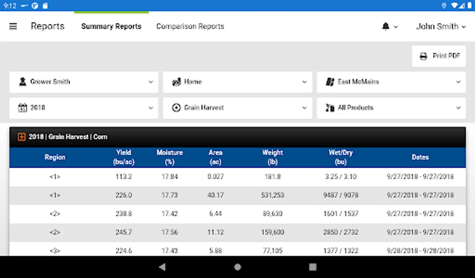Click the moisture value 17.56
The image size is (475, 278).
coord(170,232)
